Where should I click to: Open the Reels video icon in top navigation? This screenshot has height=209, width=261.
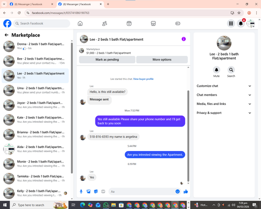pyautogui.click(x=129, y=24)
